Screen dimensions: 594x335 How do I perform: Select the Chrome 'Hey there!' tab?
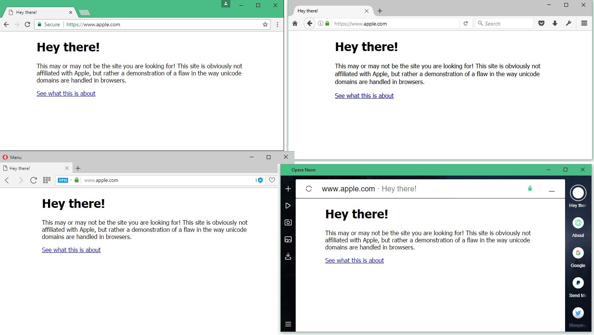pos(39,12)
